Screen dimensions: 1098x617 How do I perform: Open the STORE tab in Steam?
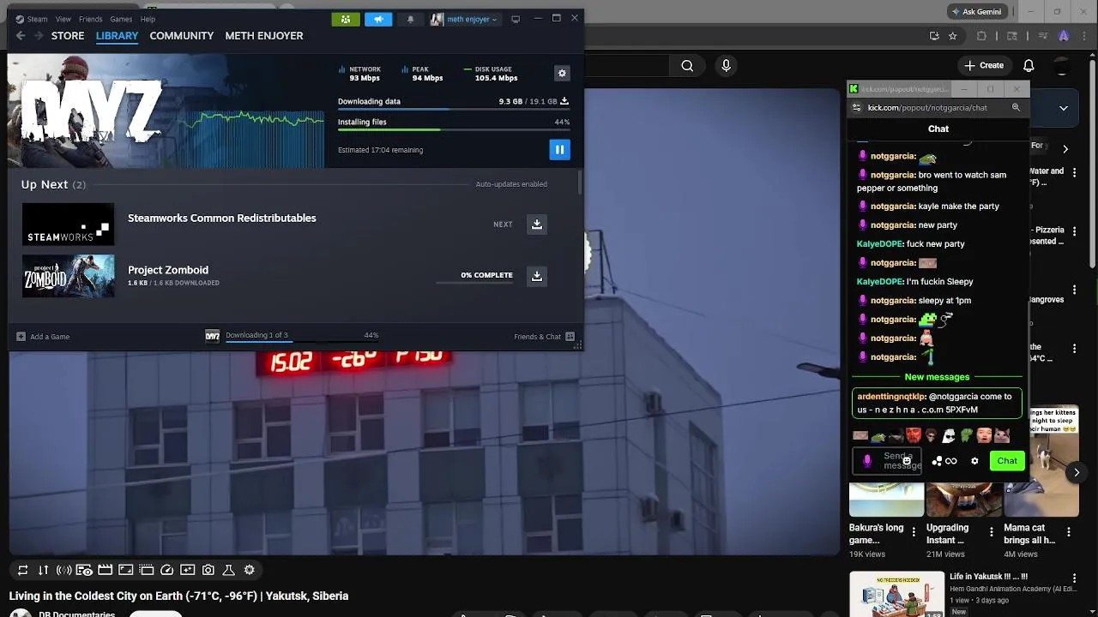68,36
